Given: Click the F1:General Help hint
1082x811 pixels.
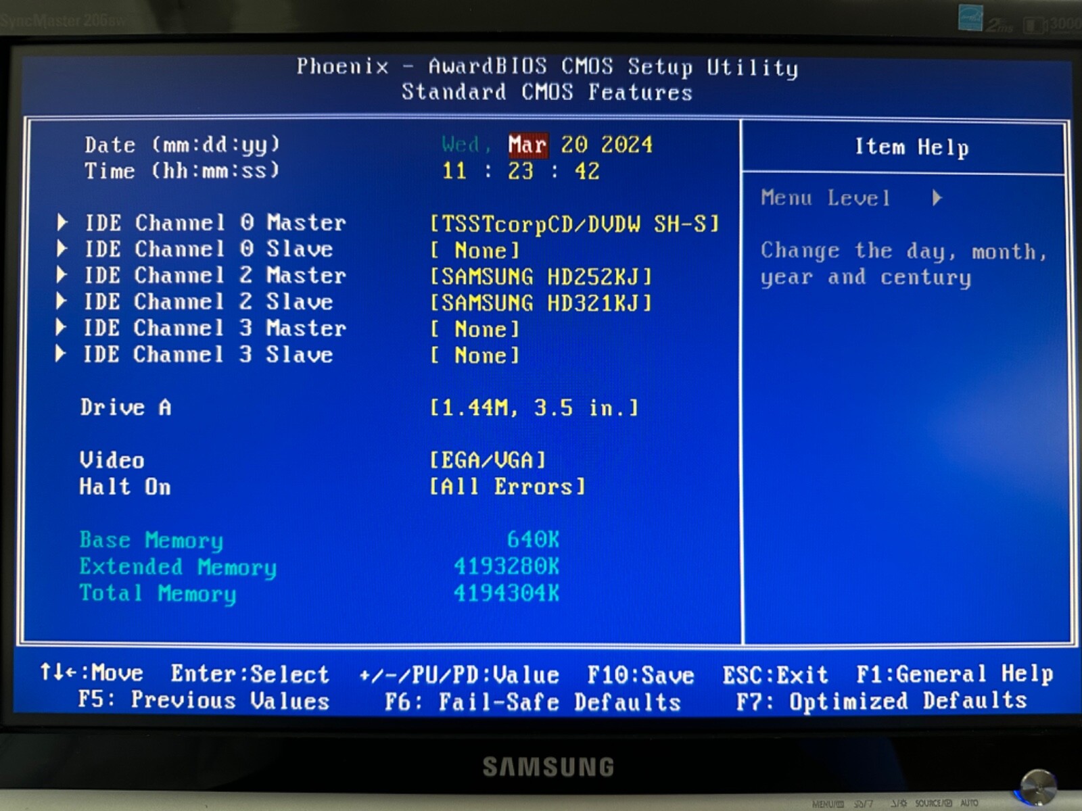Looking at the screenshot, I should pyautogui.click(x=955, y=674).
